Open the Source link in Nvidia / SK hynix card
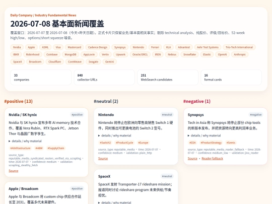The height and width of the screenshot is (204, 272). coord(14,171)
